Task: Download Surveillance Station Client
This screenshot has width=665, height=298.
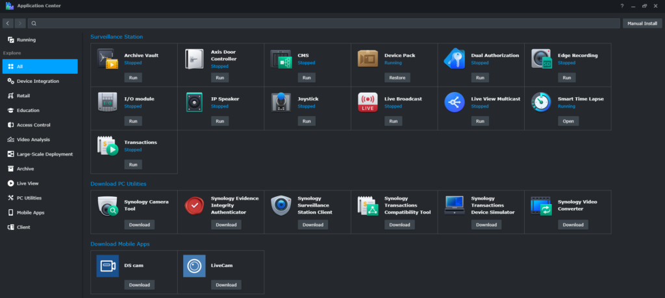Action: [313, 224]
